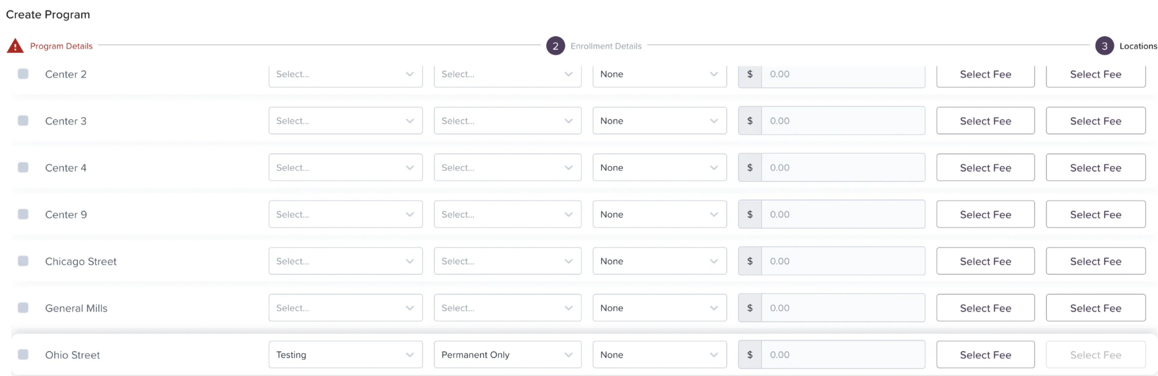Click chevron on Ohio Street Permanent Only dropdown
1158x376 pixels.
[568, 354]
